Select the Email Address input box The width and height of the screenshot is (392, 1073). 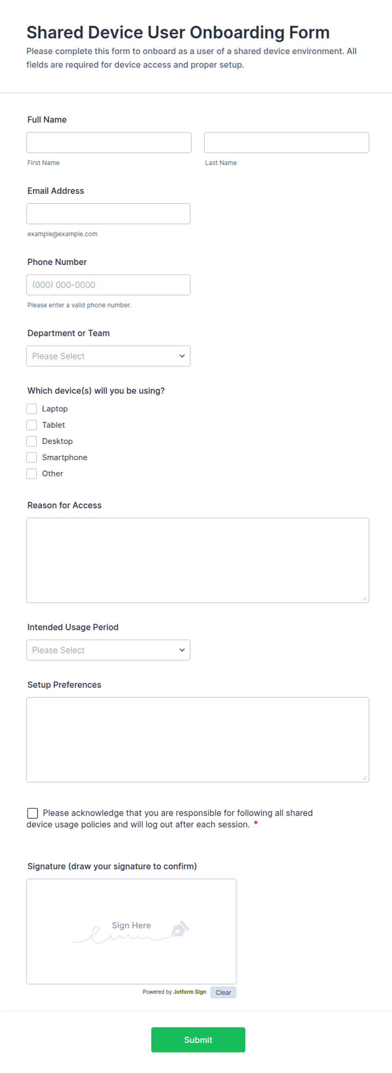[x=108, y=214]
